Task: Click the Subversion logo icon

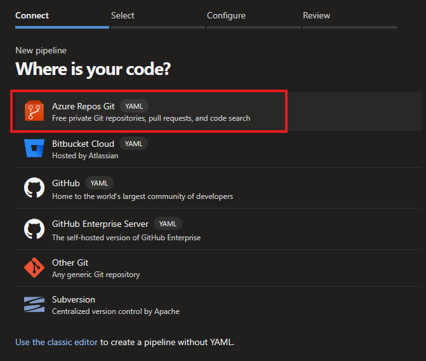Action: coord(34,304)
